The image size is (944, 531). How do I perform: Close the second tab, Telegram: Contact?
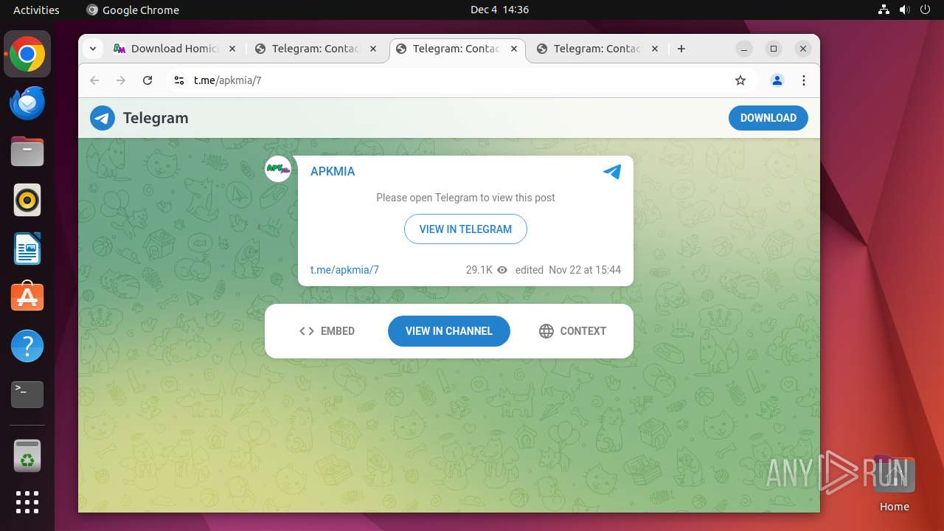point(373,49)
